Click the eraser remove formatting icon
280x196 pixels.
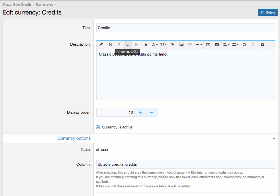[101, 45]
